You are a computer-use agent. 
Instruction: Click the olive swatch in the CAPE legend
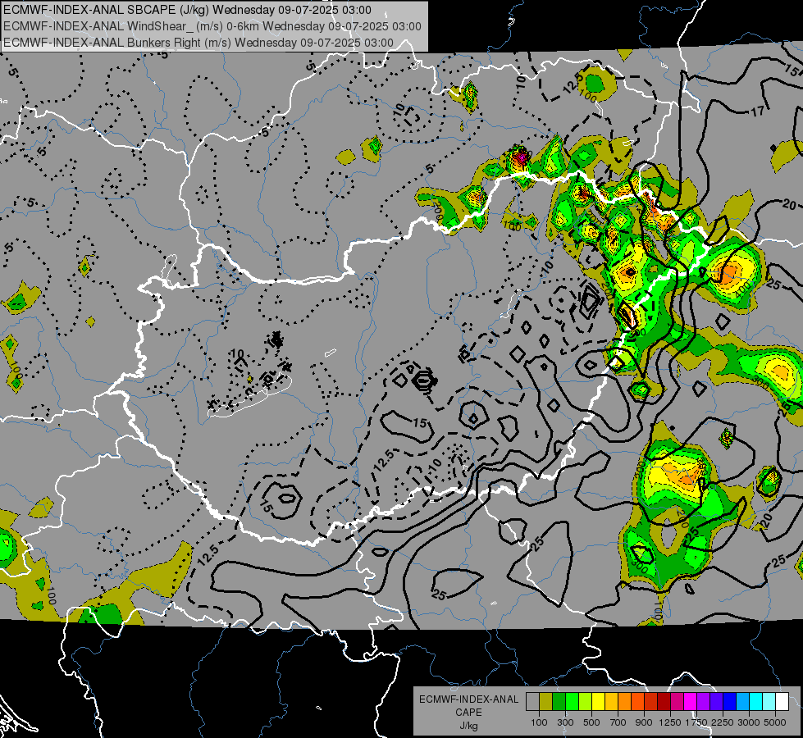tap(546, 701)
